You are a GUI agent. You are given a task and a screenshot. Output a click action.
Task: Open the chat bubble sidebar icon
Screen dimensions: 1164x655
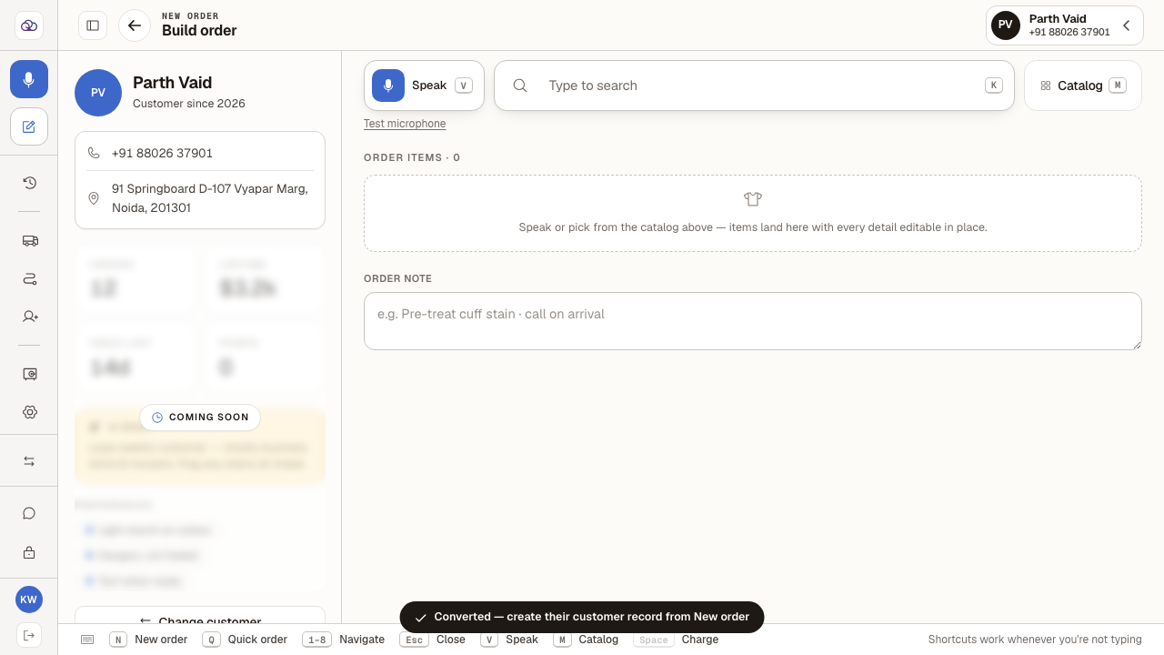click(x=29, y=513)
